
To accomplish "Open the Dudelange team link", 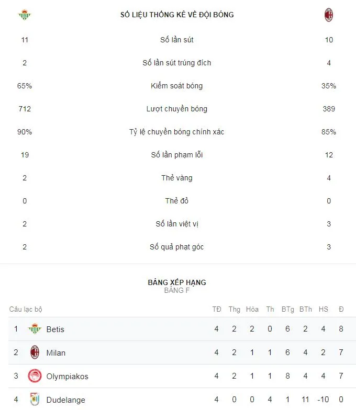I will [65, 400].
